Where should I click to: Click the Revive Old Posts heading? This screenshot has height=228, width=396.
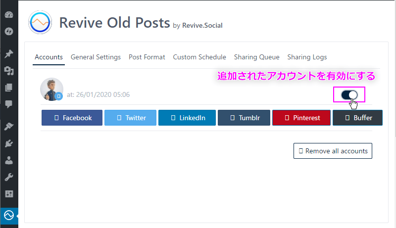[x=114, y=23]
